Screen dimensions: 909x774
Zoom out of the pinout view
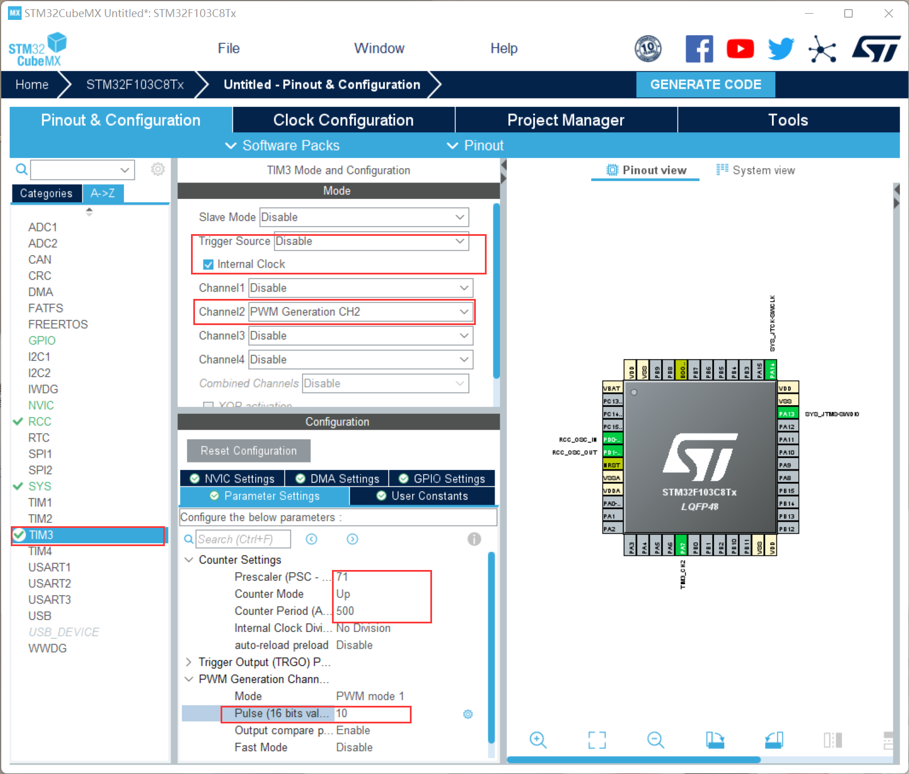coord(655,740)
